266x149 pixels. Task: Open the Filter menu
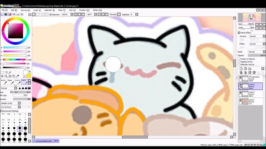[62, 10]
